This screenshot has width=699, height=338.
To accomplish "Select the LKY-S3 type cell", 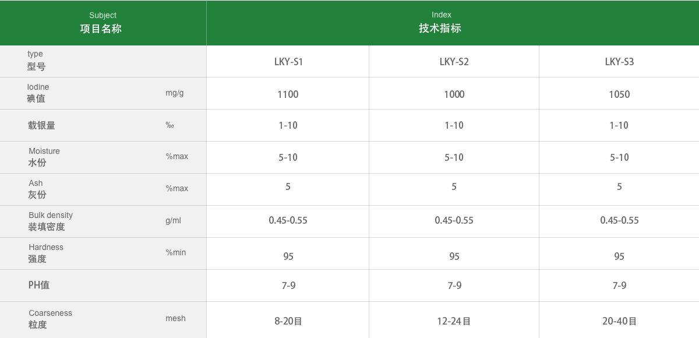I will (x=619, y=62).
